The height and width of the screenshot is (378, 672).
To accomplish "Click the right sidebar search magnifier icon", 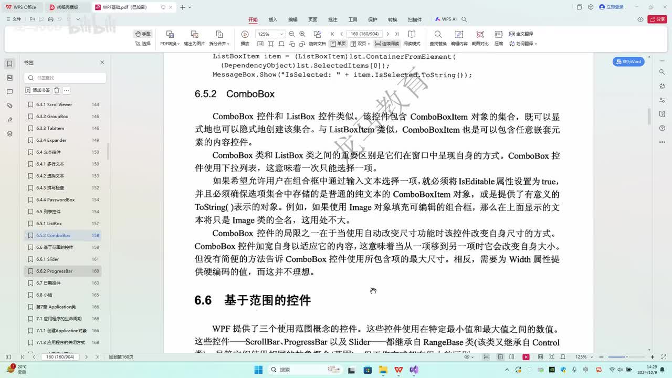I will 662,72.
